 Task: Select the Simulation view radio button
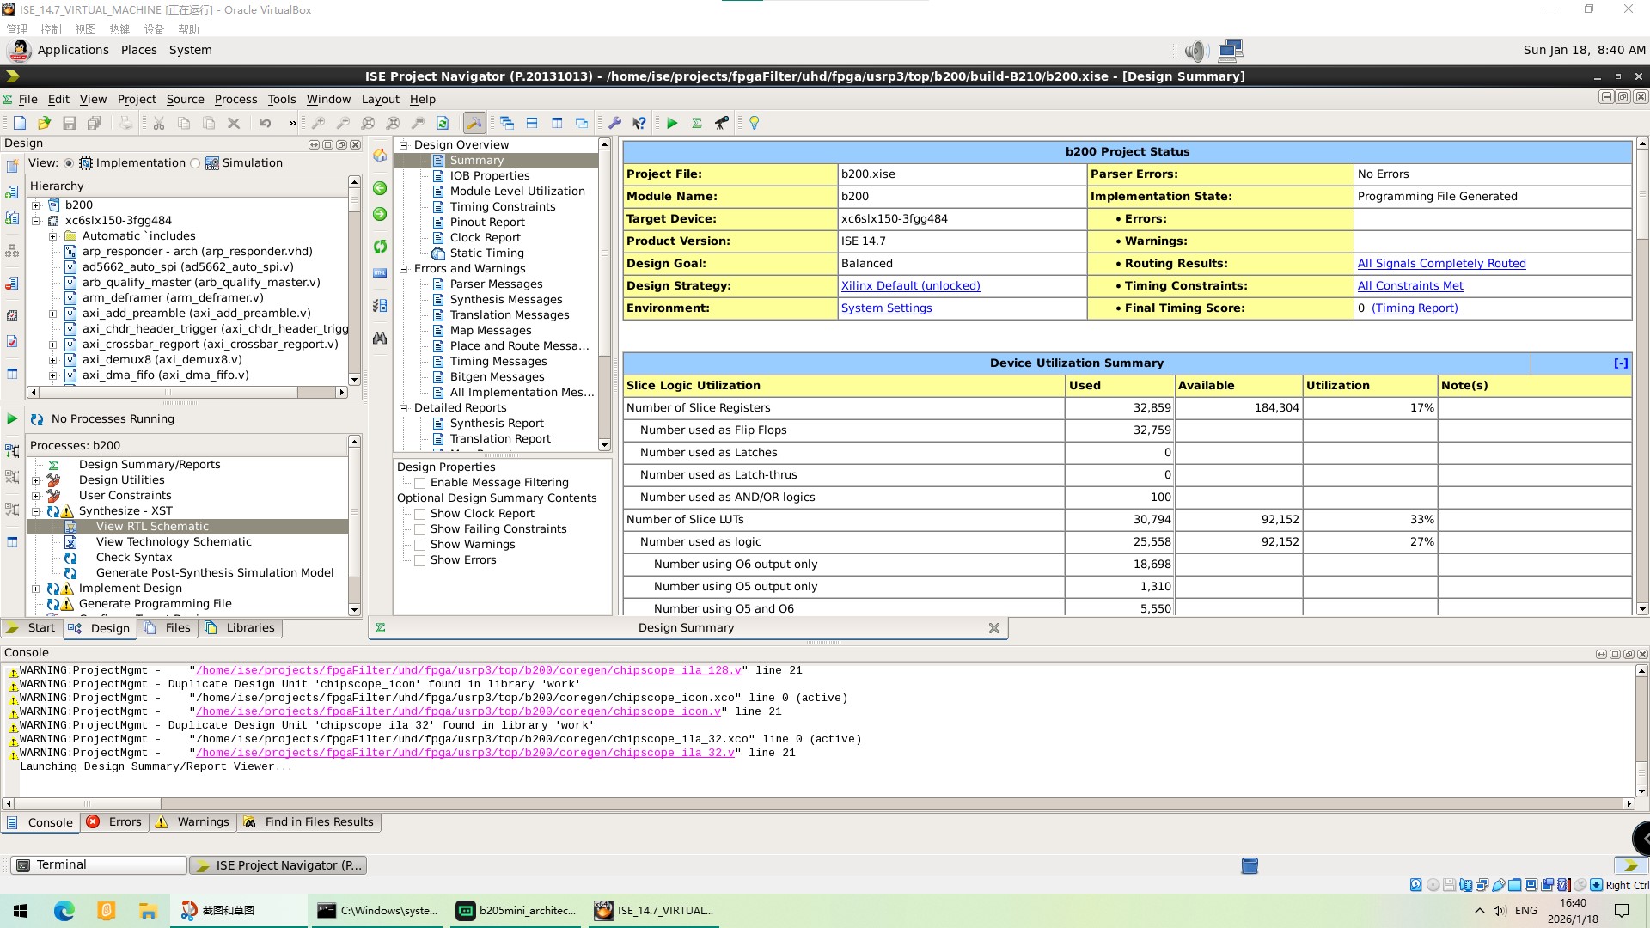point(196,163)
